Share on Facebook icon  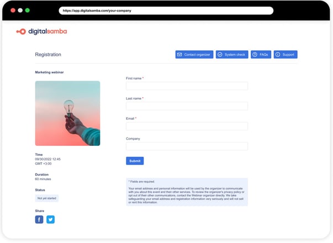(39, 219)
